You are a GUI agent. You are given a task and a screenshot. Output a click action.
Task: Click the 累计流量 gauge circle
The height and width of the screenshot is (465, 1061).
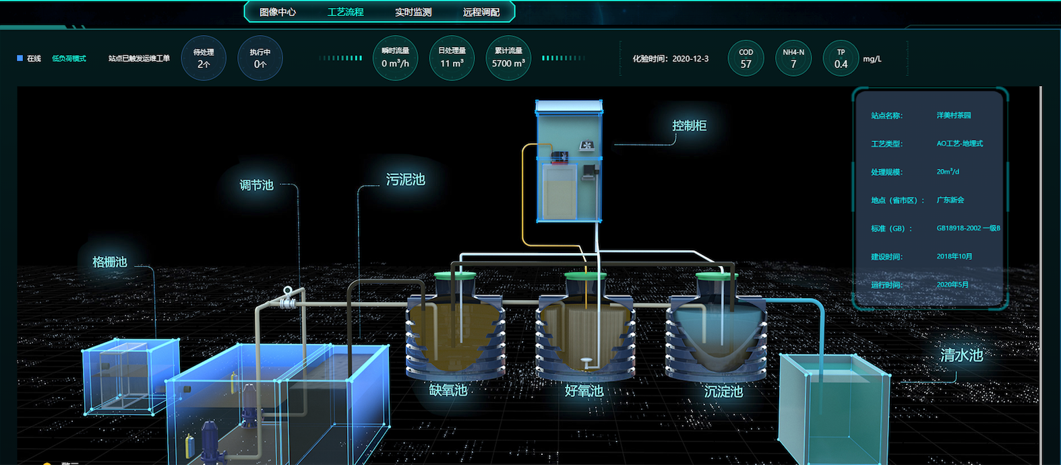[x=508, y=58]
